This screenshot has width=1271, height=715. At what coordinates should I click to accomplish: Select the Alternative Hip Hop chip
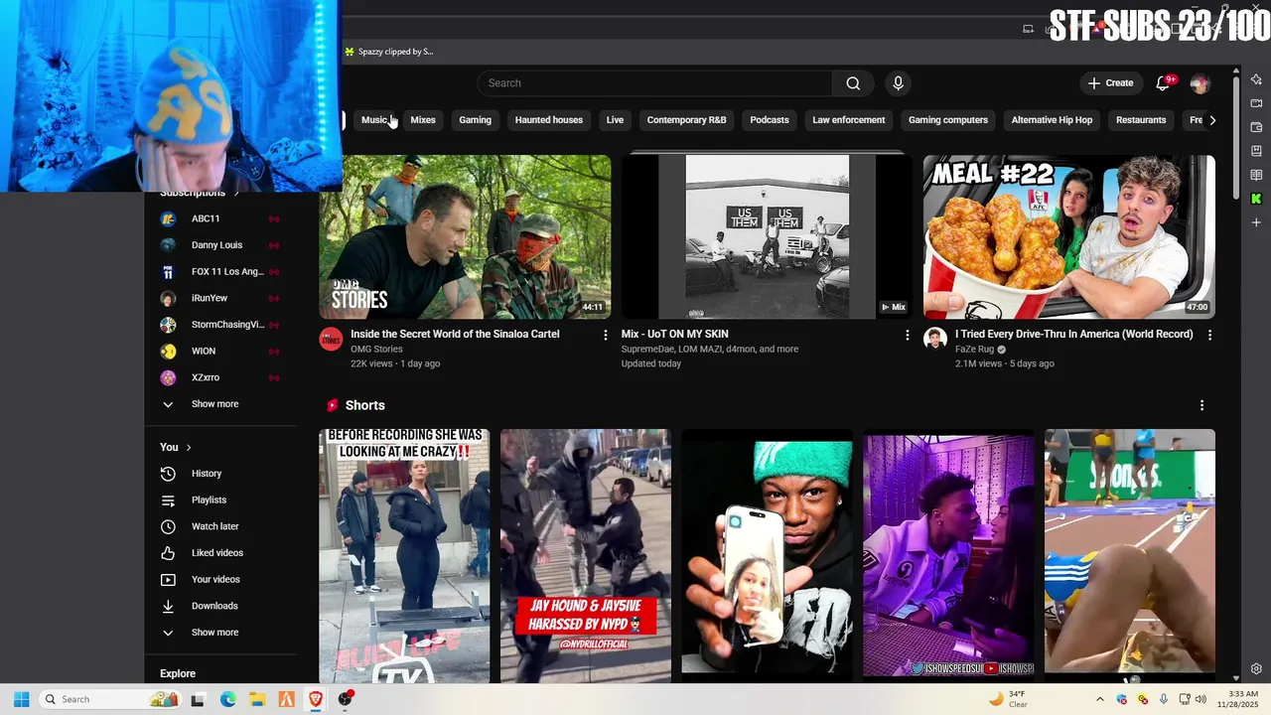click(x=1052, y=120)
